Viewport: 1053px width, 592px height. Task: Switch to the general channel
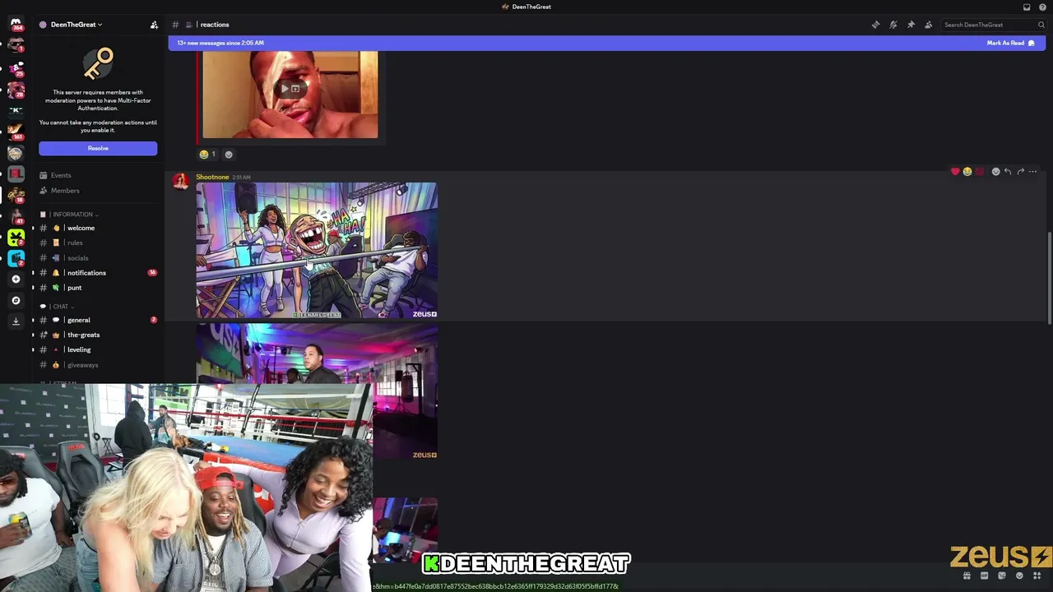98,320
